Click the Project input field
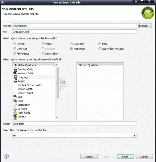 click(75, 26)
